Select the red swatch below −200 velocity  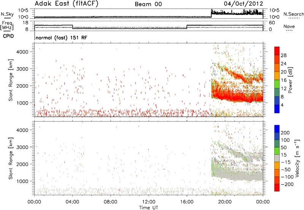(x=277, y=188)
